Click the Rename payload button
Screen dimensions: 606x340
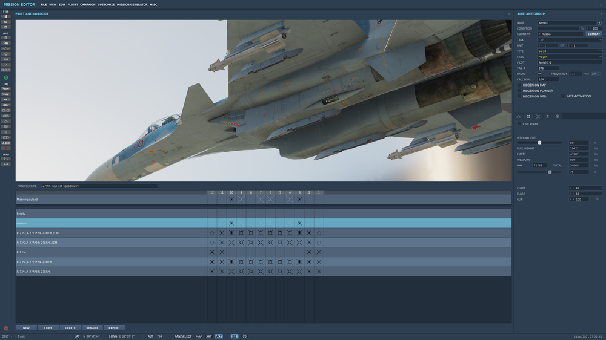point(92,328)
